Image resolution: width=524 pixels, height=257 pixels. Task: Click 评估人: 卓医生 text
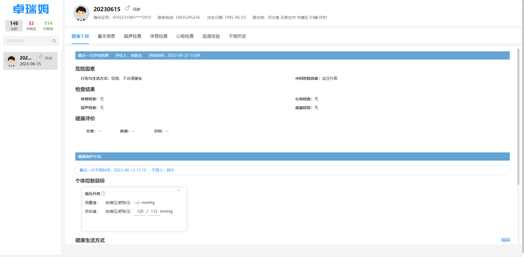pos(129,55)
